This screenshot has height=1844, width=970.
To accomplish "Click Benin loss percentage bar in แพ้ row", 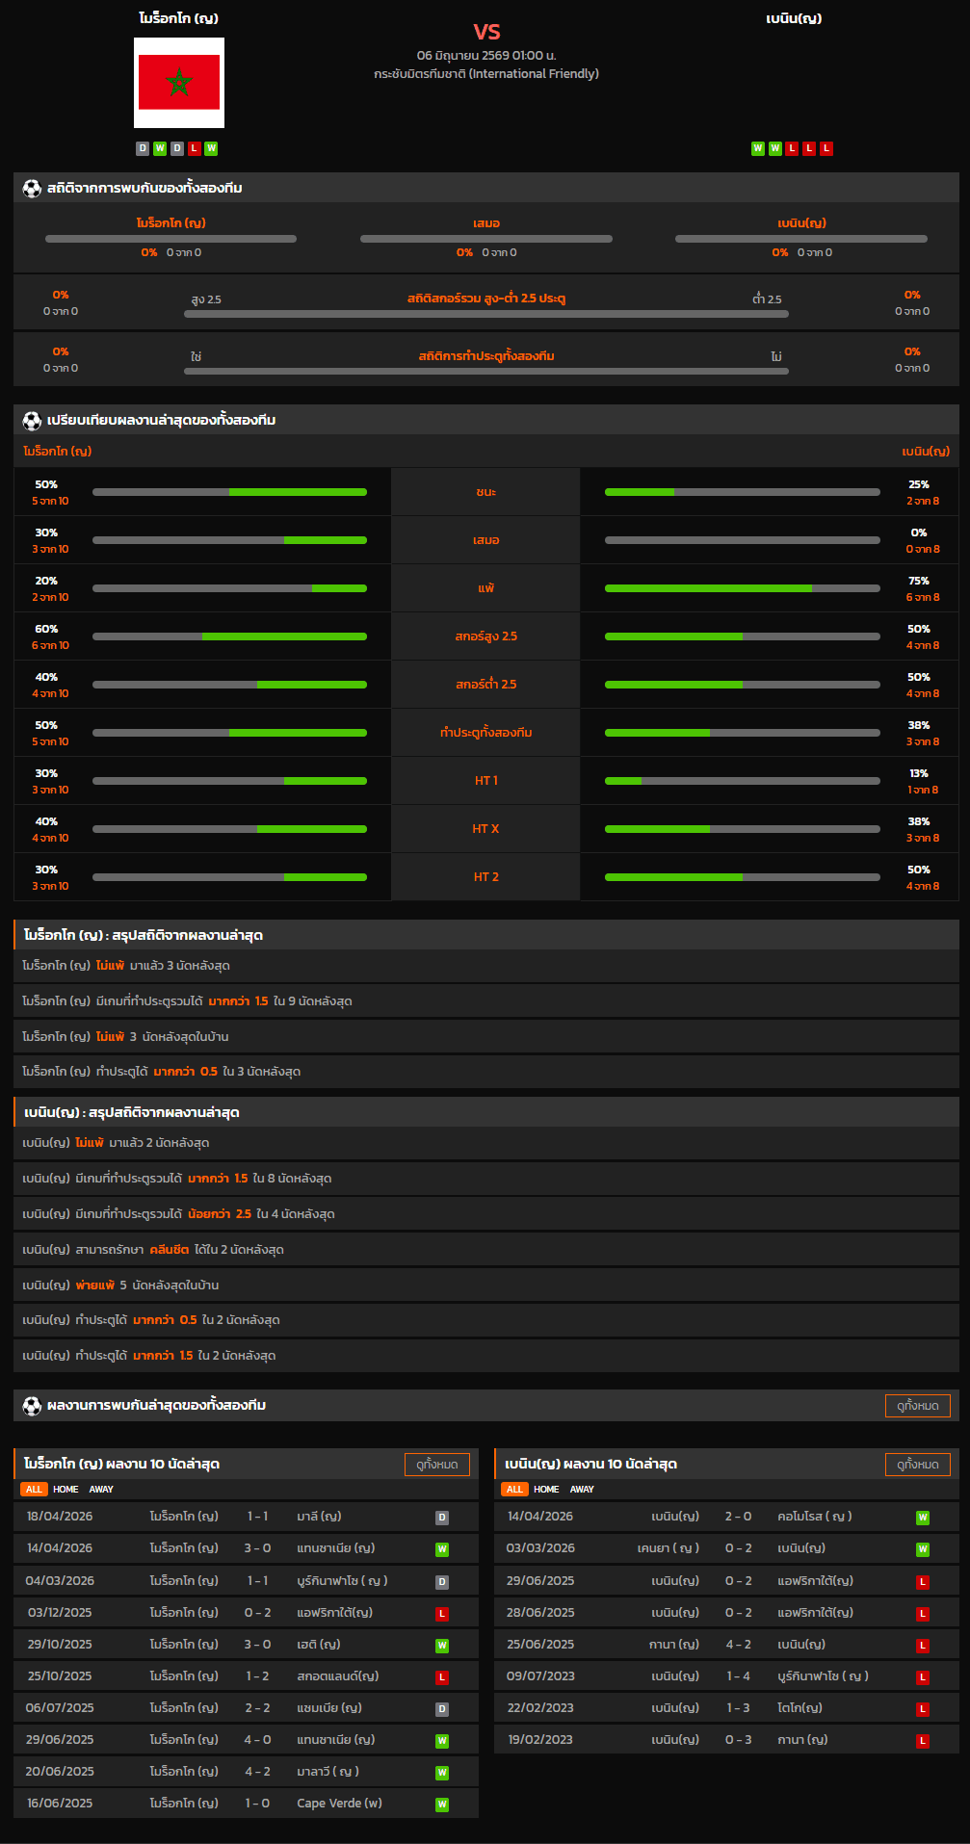I will pos(743,588).
